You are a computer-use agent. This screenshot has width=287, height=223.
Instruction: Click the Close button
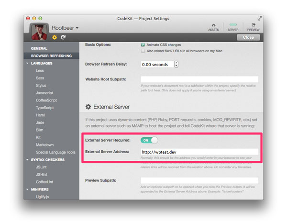[x=248, y=37]
